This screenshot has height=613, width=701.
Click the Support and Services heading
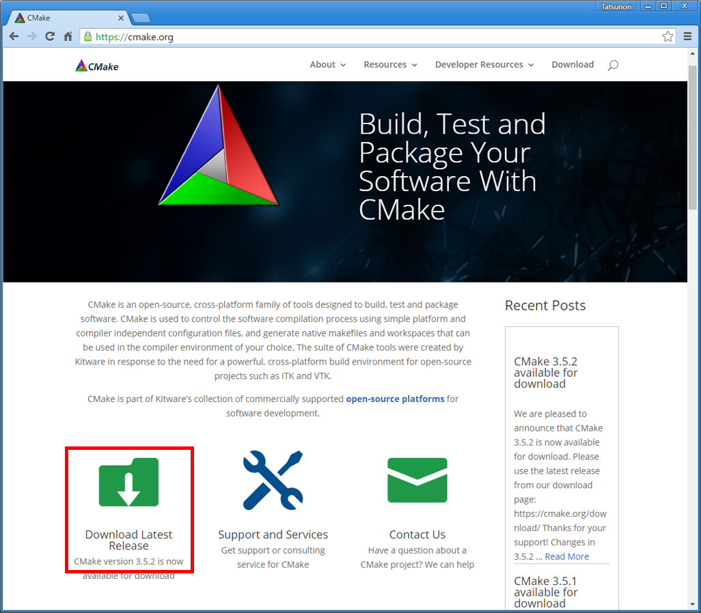tap(273, 534)
